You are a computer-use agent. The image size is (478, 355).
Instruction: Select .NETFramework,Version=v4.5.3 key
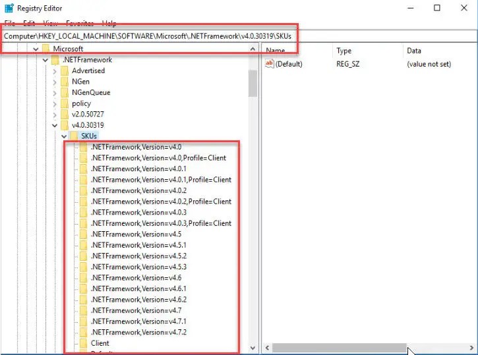[138, 267]
